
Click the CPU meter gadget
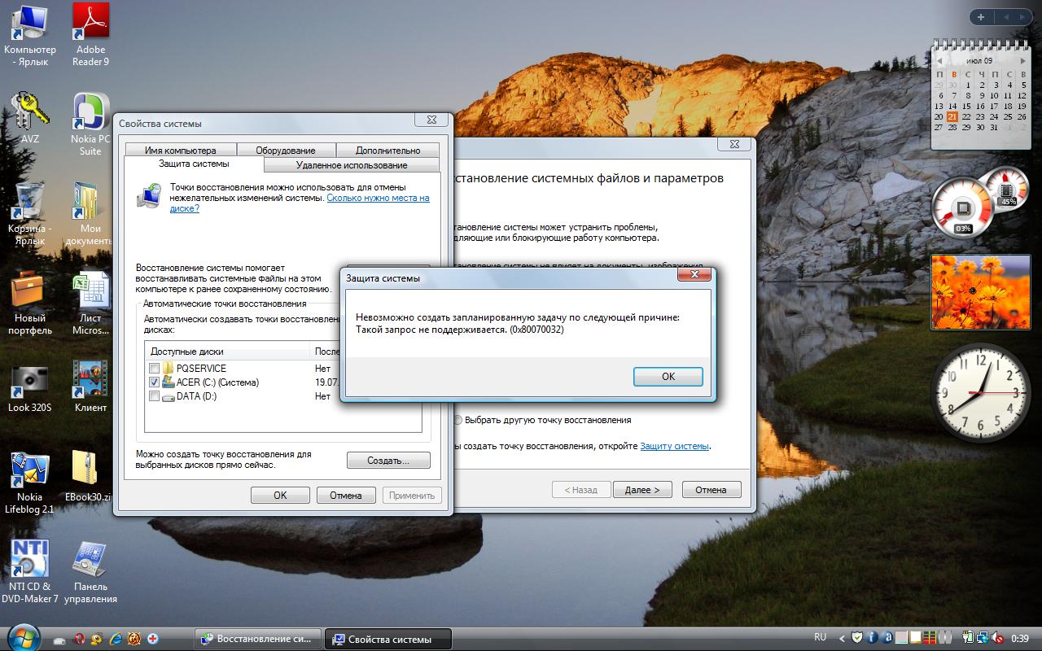pos(962,208)
